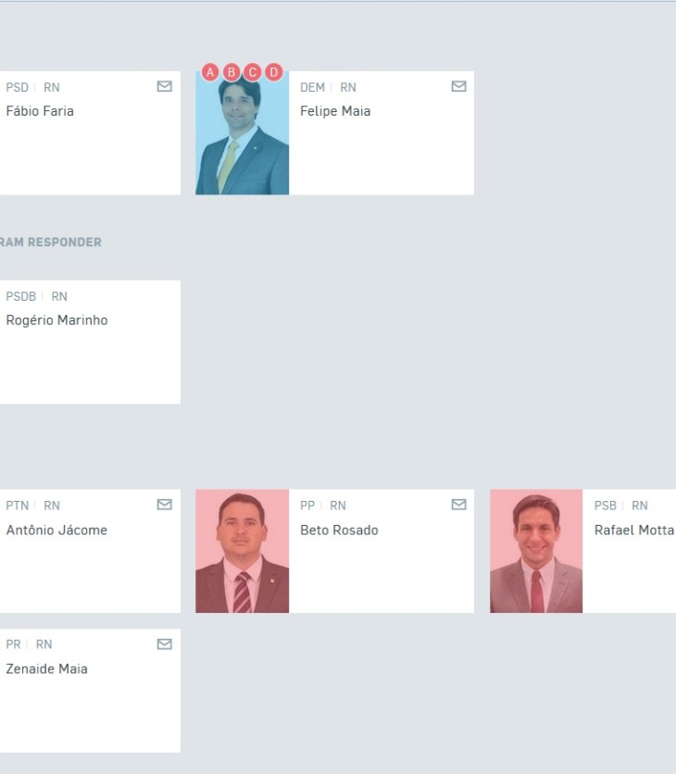Select the Rogério Marinho card name
Image resolution: width=676 pixels, height=774 pixels.
(x=56, y=320)
